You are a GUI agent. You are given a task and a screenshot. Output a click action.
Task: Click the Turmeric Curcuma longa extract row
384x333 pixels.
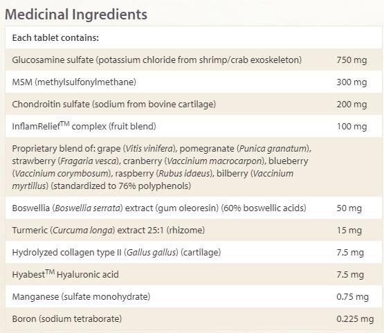click(x=194, y=230)
